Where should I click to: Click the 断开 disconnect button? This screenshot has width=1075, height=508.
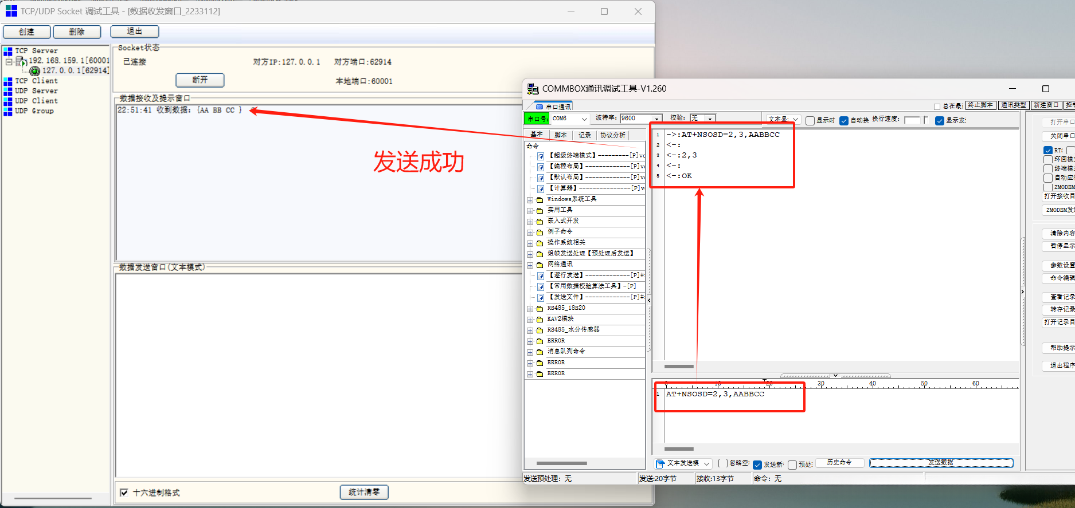200,80
